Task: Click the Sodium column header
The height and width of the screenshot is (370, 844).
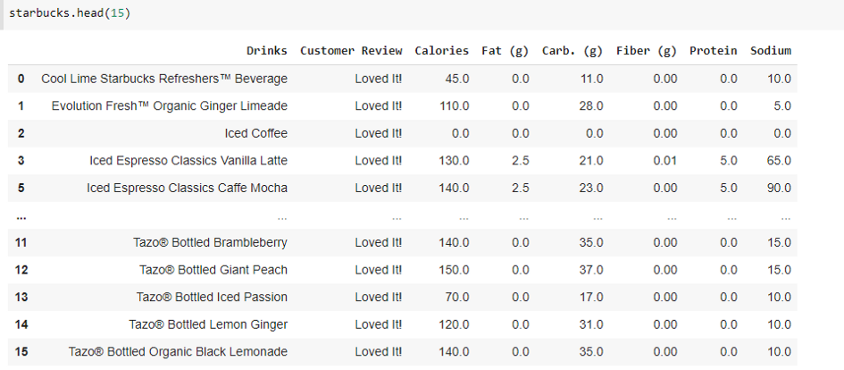Action: click(770, 51)
